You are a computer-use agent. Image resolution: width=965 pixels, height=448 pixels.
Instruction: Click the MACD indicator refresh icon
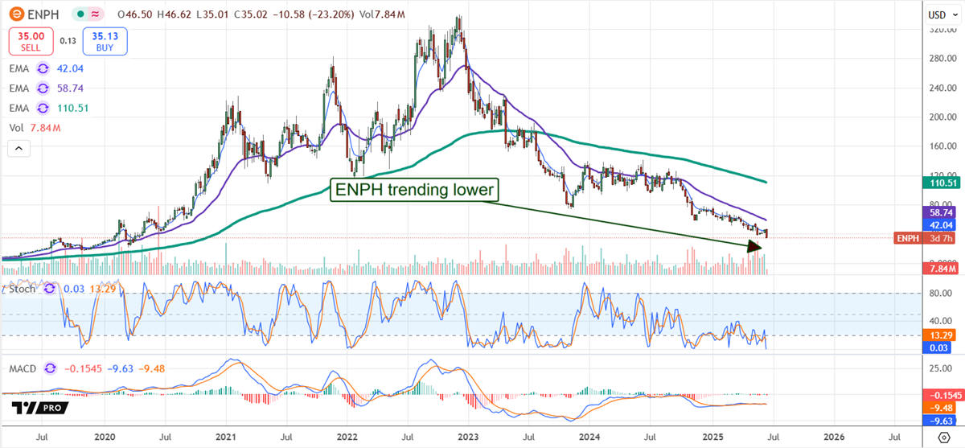click(x=52, y=368)
